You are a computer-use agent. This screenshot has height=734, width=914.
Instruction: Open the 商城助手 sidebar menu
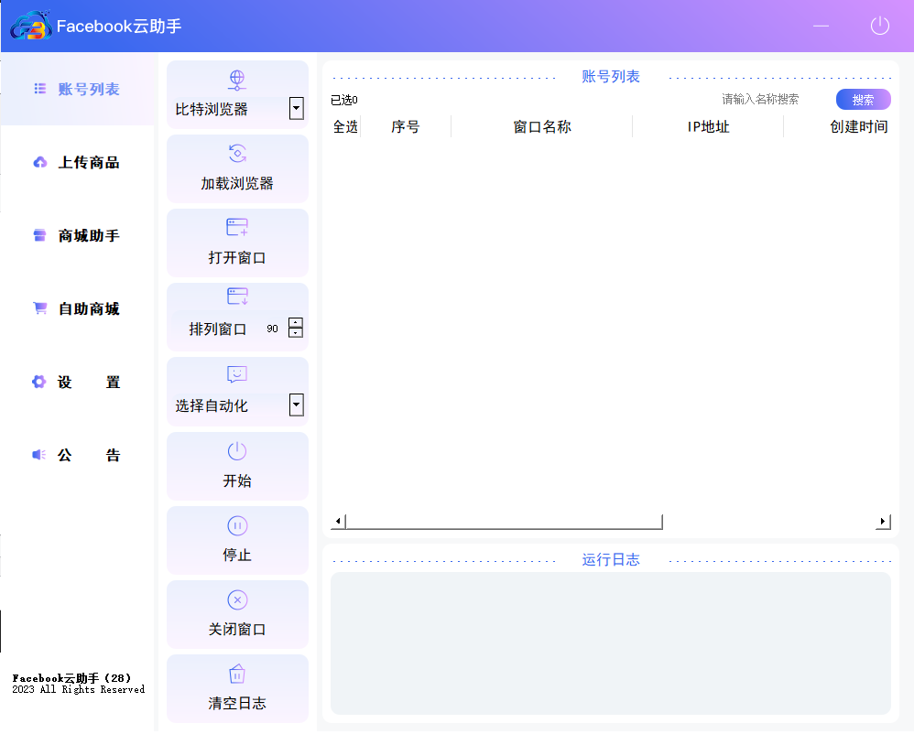[88, 235]
